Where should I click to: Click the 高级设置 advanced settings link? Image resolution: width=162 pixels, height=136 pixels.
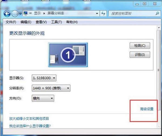pos(147,109)
